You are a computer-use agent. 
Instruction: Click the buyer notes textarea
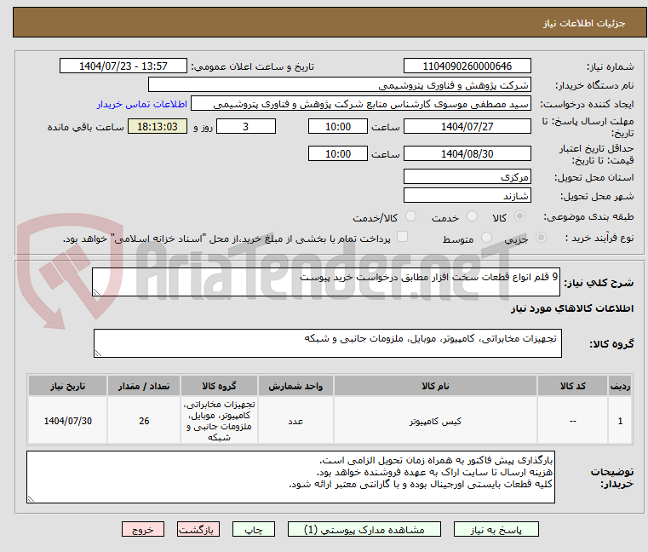[x=290, y=477]
